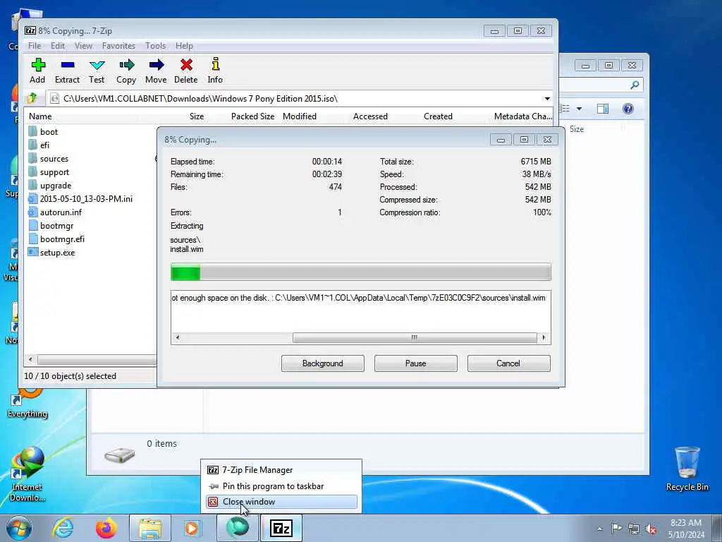Open the Favorites menu
This screenshot has height=542, width=722.
(x=118, y=46)
